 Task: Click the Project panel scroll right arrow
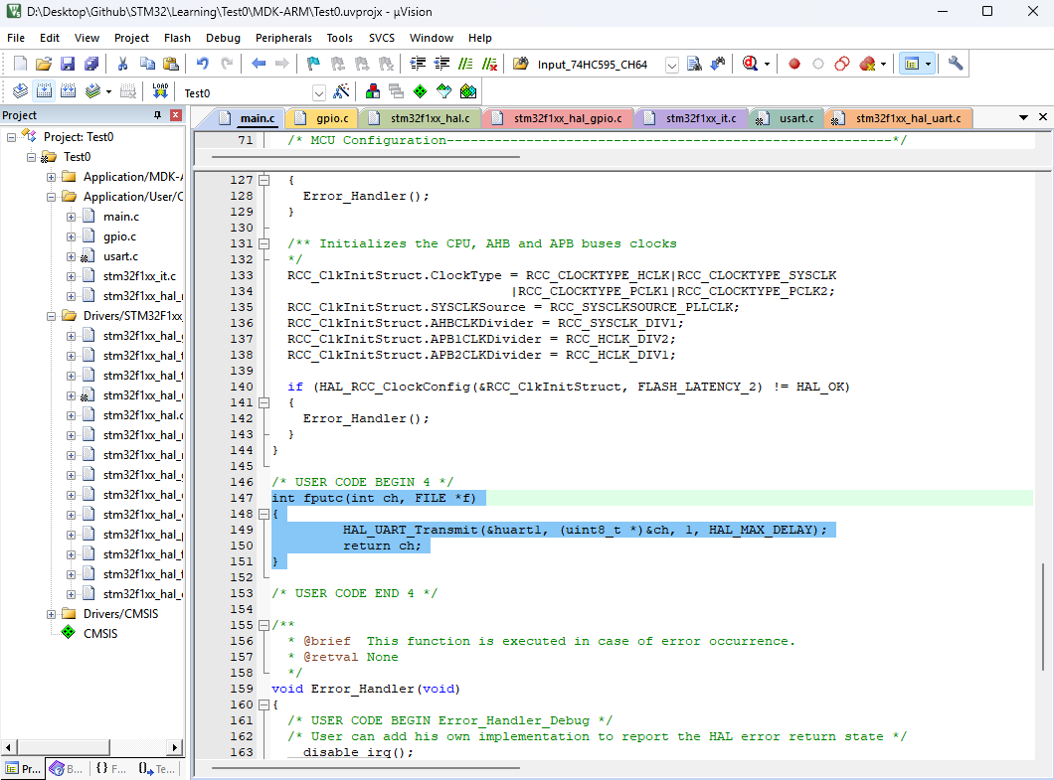point(175,747)
